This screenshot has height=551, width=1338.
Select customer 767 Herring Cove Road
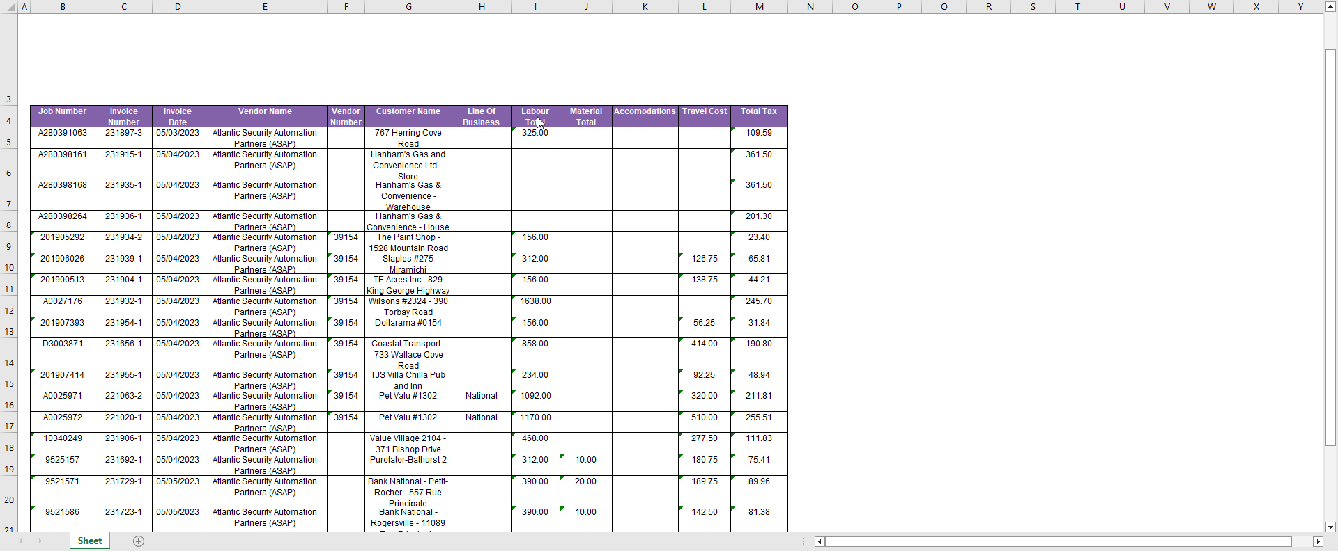[x=408, y=138]
